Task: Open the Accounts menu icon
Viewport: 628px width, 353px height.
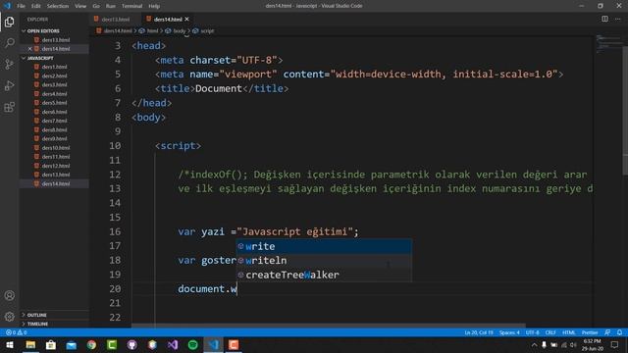Action: [9, 296]
